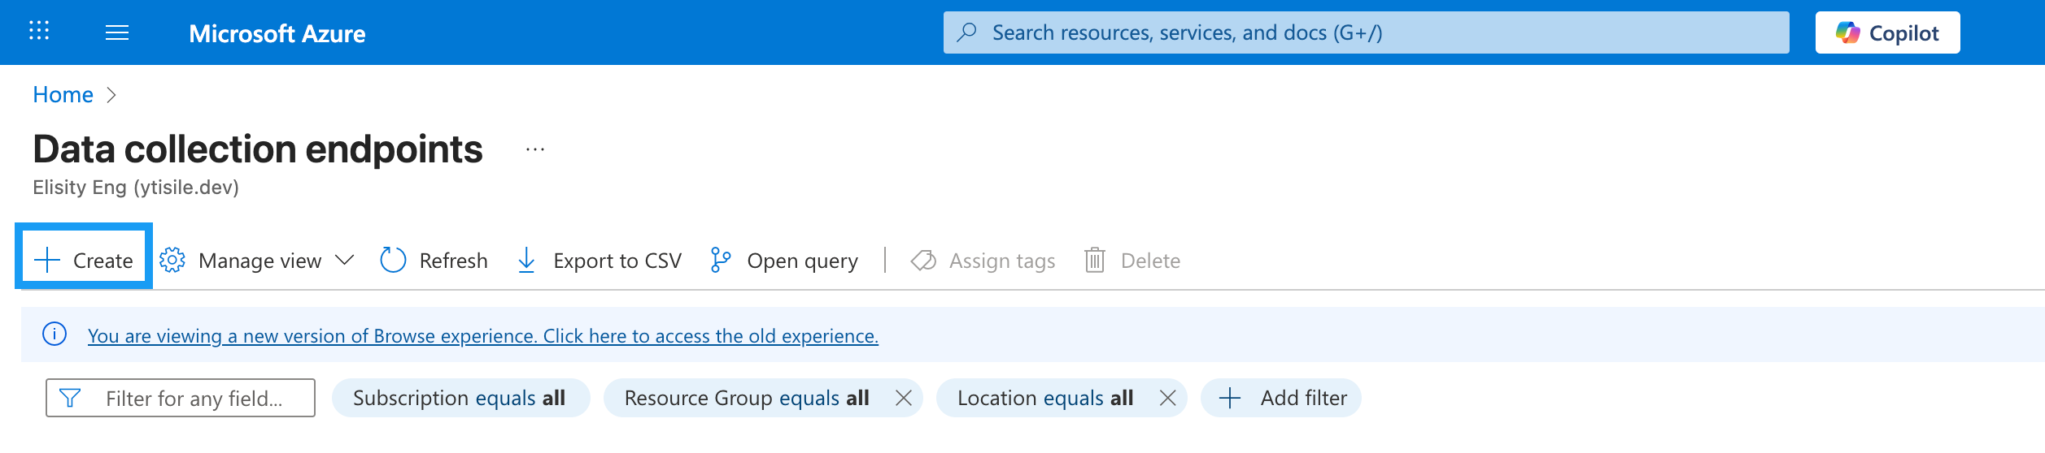Click the plus icon beside Create
Image resolution: width=2045 pixels, height=453 pixels.
(47, 260)
